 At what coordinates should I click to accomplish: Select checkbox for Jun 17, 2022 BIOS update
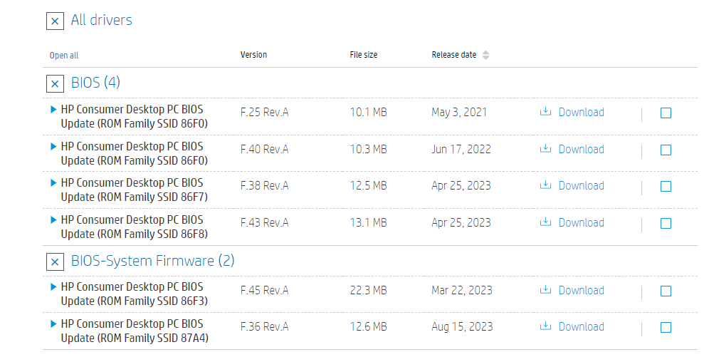click(x=666, y=150)
